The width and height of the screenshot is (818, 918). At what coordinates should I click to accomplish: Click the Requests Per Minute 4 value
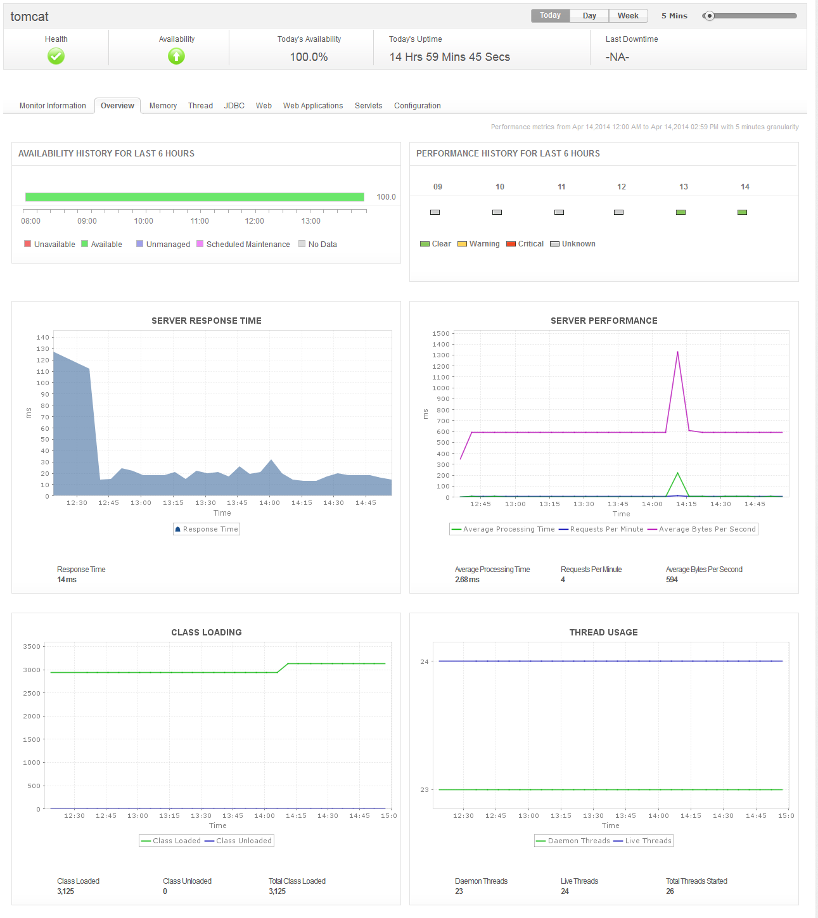pyautogui.click(x=563, y=580)
